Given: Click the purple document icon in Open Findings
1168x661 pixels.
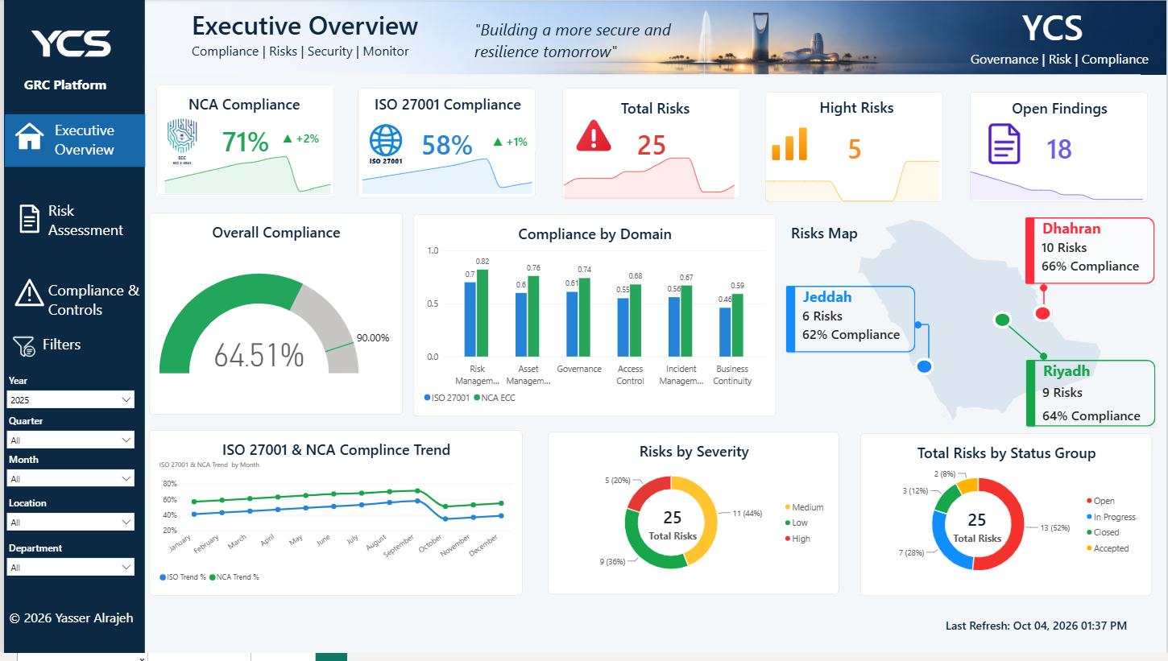Looking at the screenshot, I should tap(1004, 144).
